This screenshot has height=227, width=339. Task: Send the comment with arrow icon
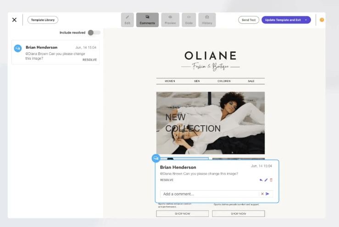coord(267,194)
